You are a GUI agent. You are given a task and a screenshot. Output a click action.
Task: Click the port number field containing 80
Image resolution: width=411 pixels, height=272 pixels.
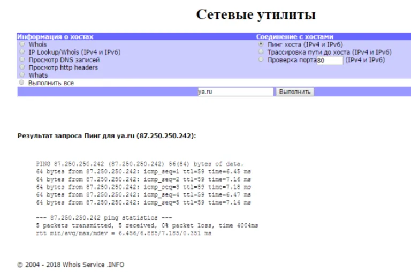[330, 61]
